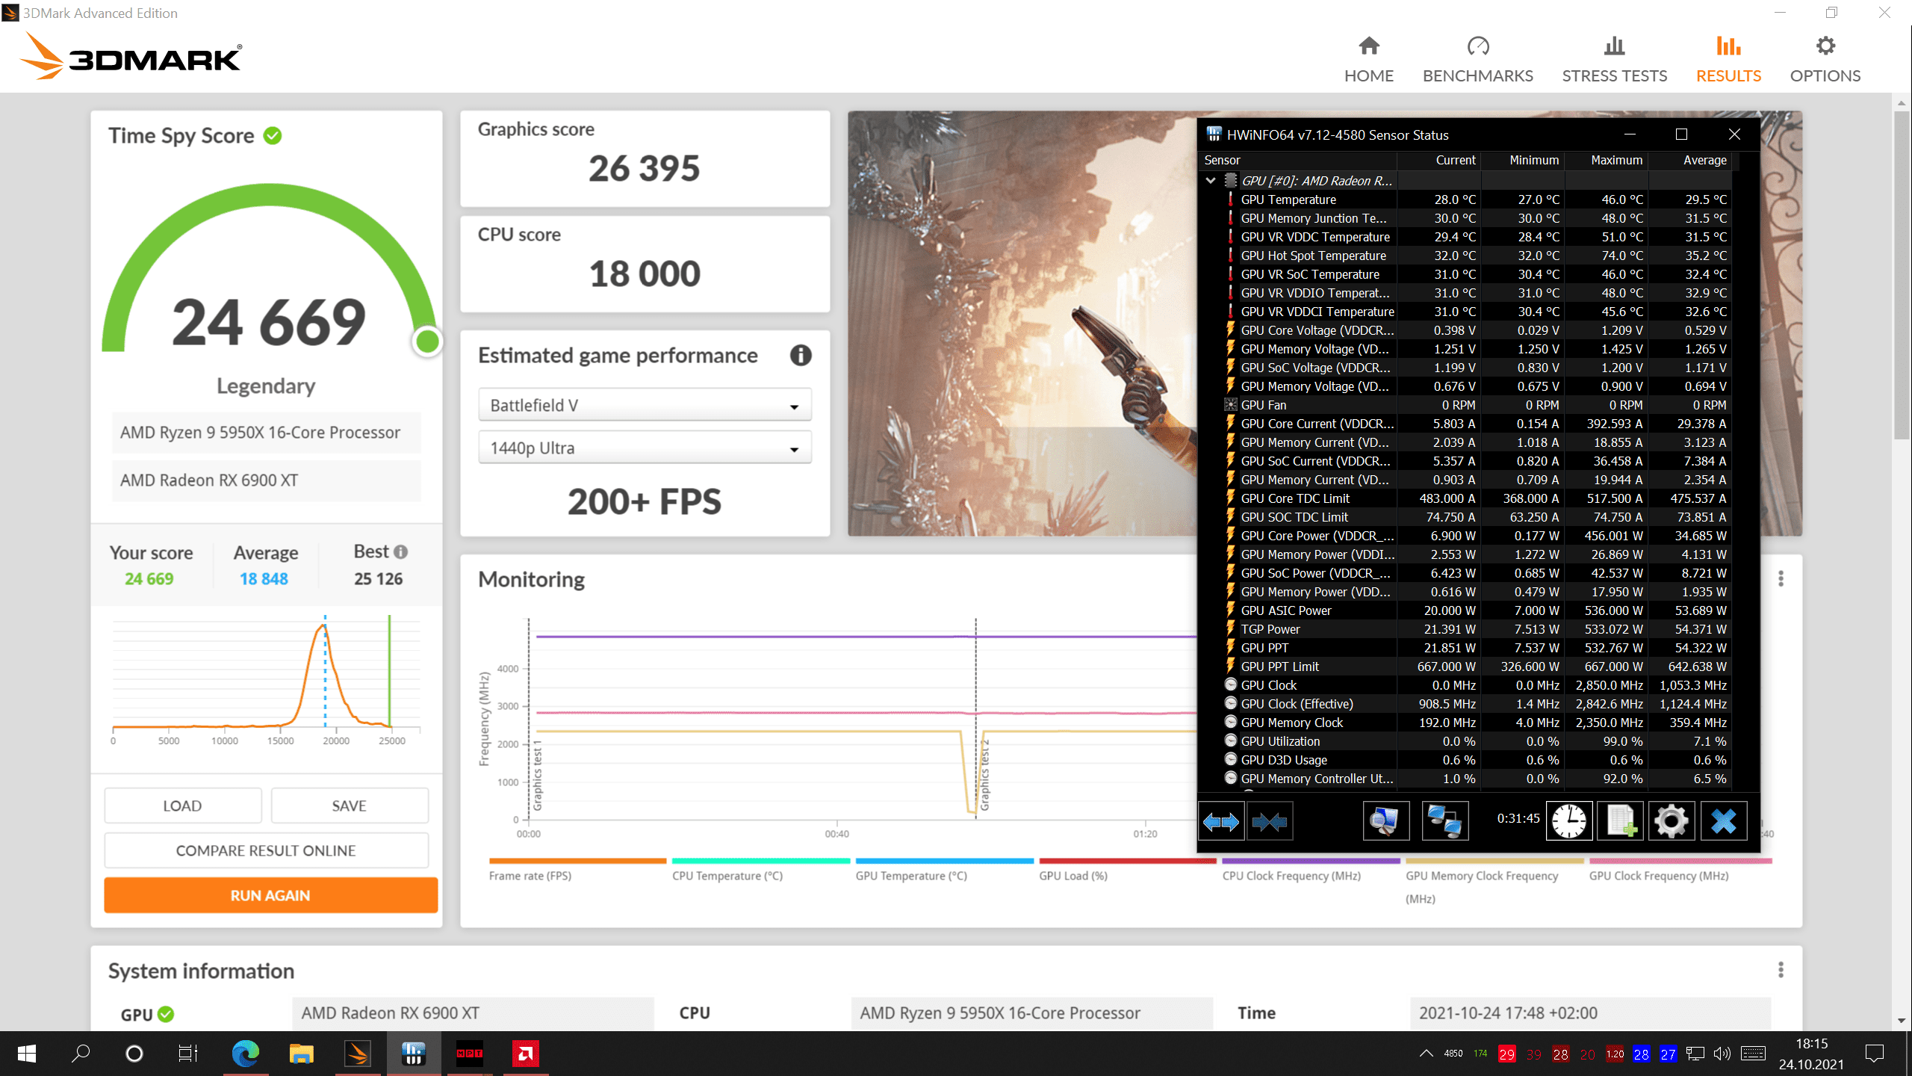The image size is (1912, 1076).
Task: Click the 3DMark taskbar icon
Action: (357, 1054)
